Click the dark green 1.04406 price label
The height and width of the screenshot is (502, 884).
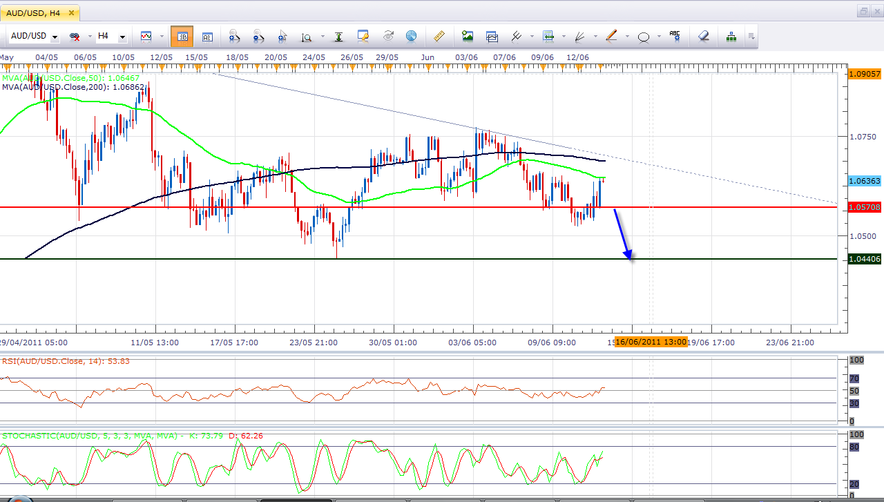pyautogui.click(x=864, y=259)
